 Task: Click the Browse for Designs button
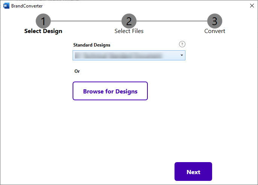(x=110, y=91)
